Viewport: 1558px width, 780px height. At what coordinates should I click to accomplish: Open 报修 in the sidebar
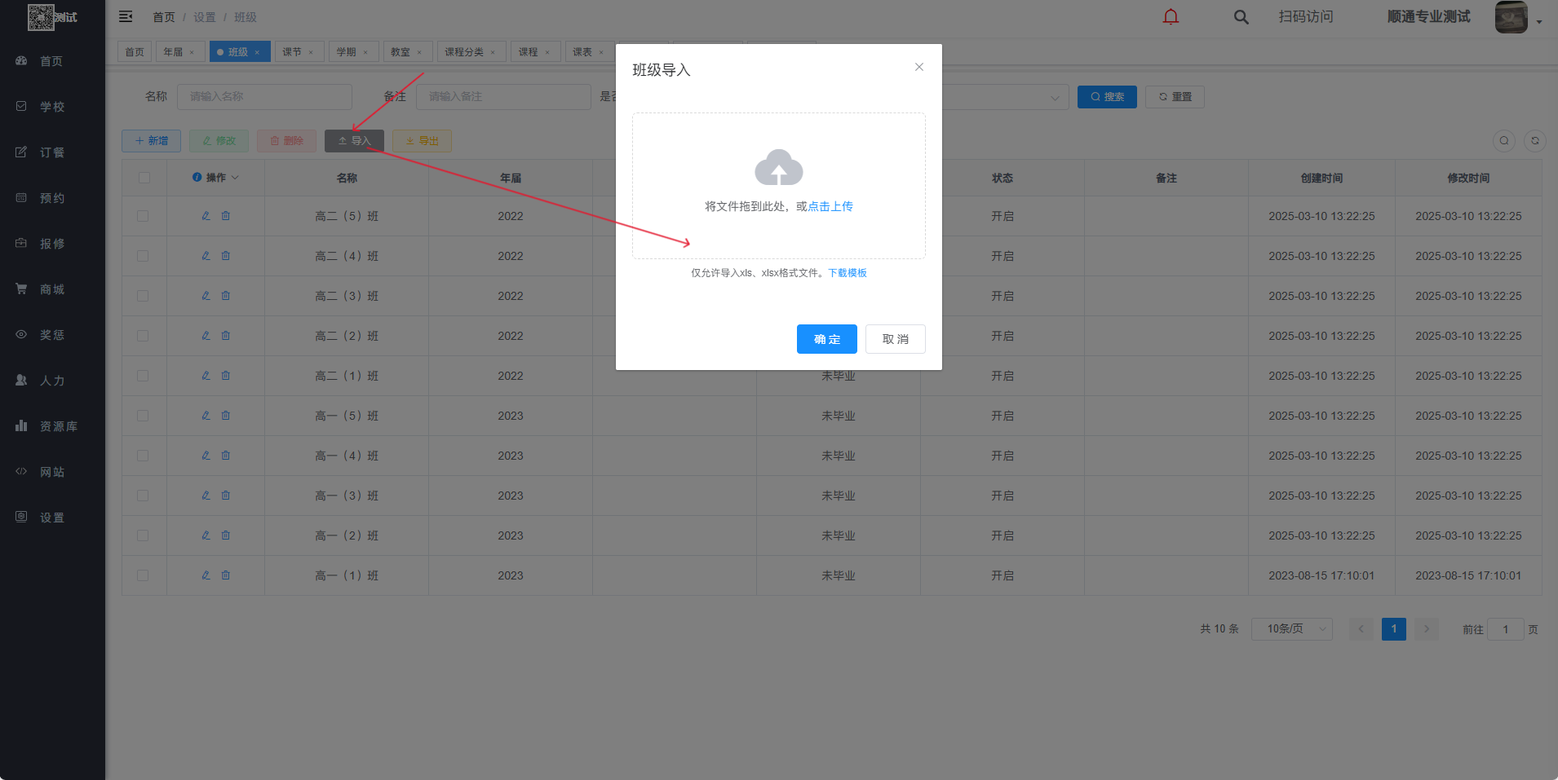52,244
